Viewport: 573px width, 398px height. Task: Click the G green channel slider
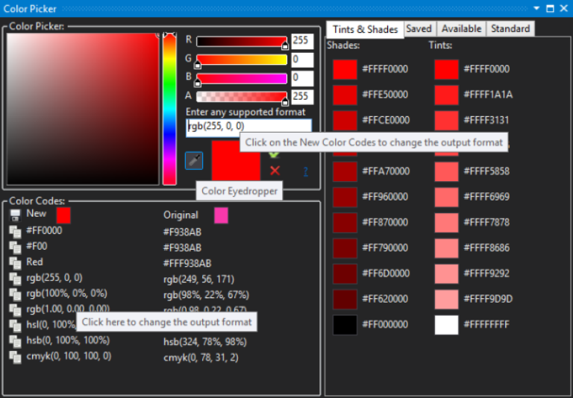click(241, 60)
